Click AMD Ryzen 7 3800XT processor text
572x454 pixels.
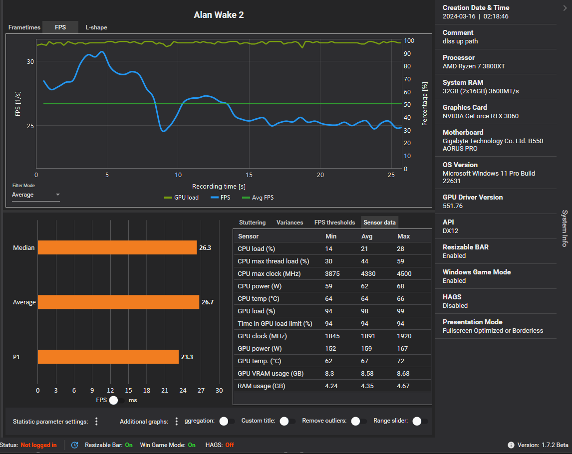[474, 66]
